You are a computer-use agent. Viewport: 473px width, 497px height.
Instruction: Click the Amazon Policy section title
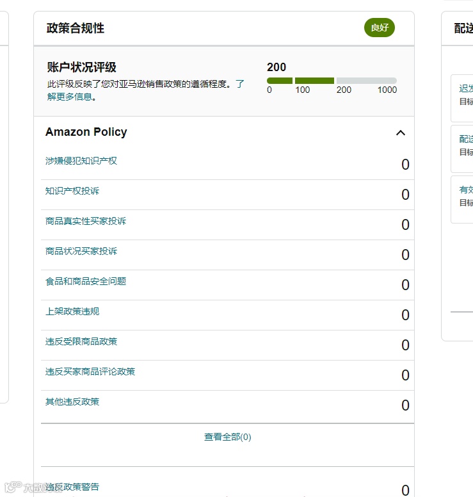pos(86,131)
